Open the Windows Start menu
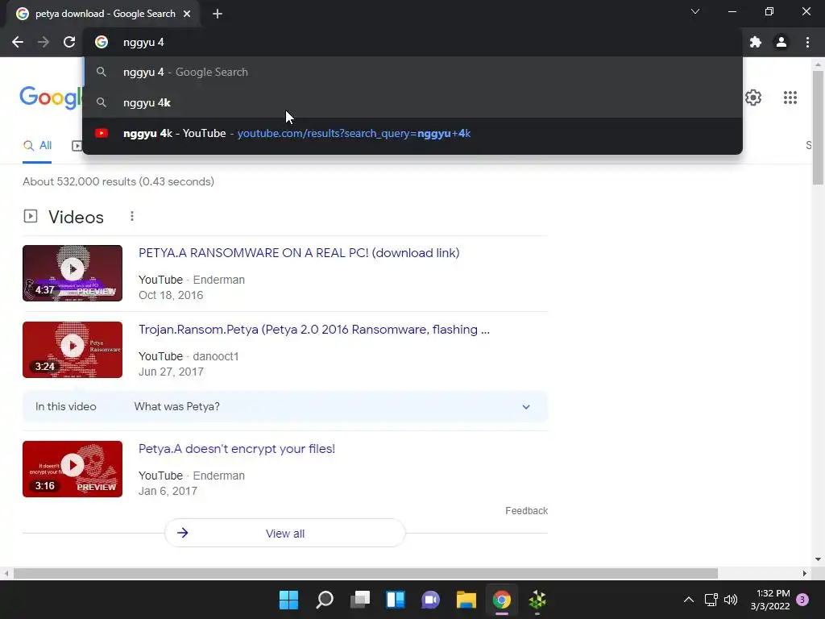 [x=288, y=600]
